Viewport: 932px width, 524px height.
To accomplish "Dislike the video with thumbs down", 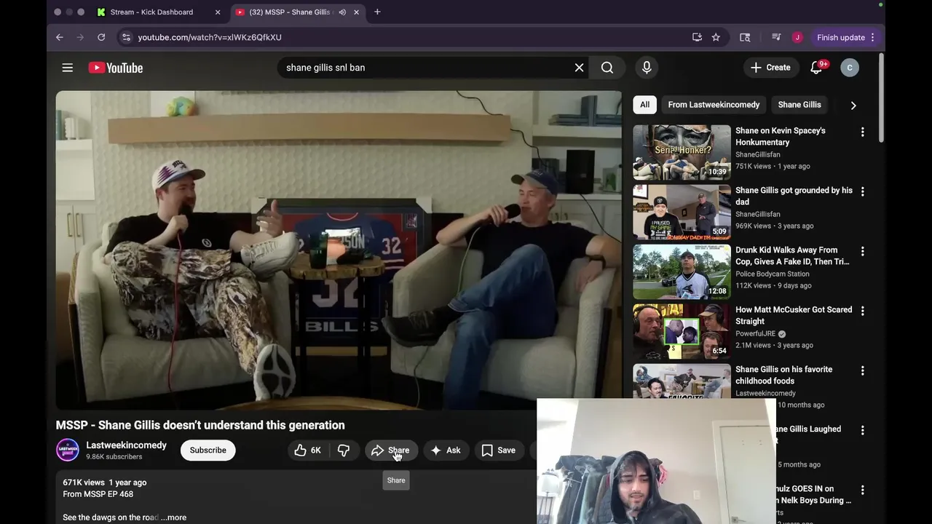I will tap(344, 450).
